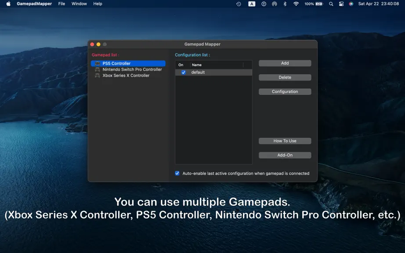405x253 pixels.
Task: Open the Bluetooth menu
Action: [285, 4]
